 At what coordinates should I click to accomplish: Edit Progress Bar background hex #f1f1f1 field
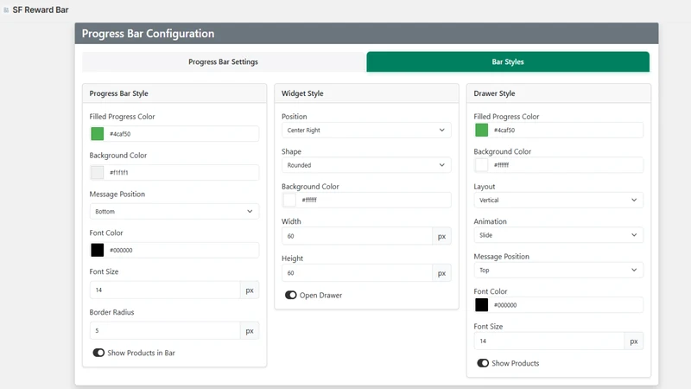click(x=182, y=172)
